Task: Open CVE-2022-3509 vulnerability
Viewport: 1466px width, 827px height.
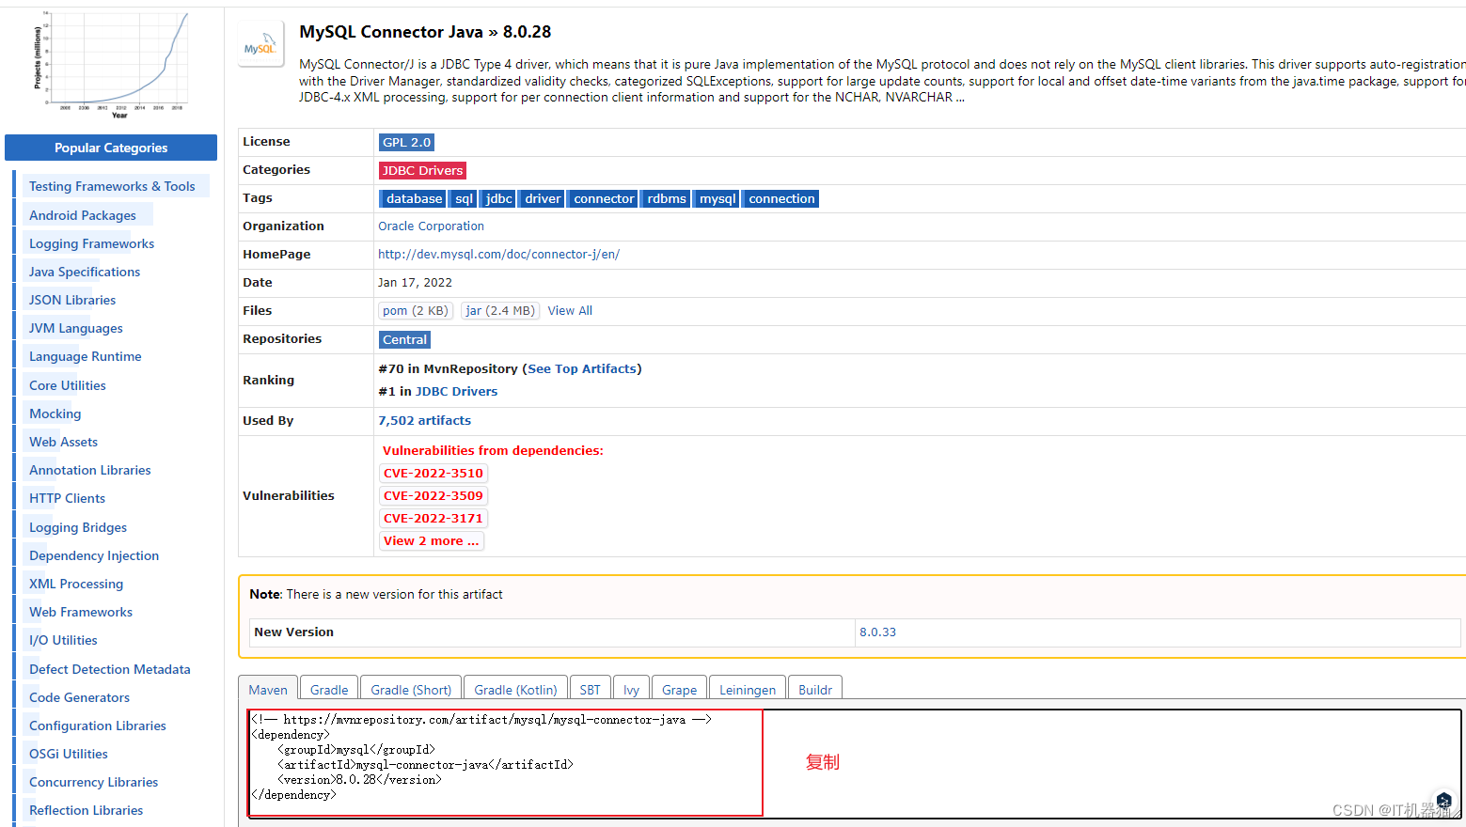Action: coord(433,496)
